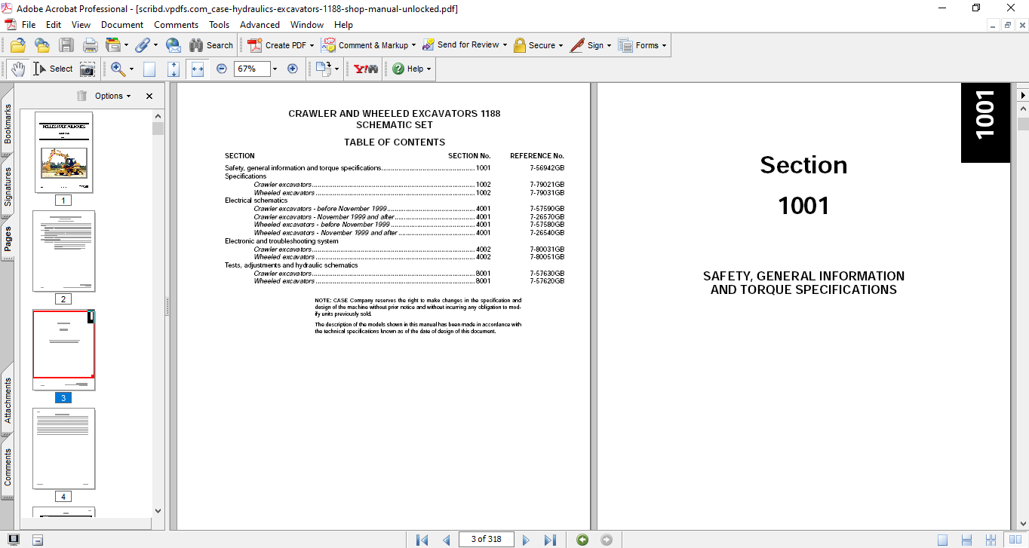The width and height of the screenshot is (1029, 548).
Task: Open the Options dropdown in Pages panel
Action: point(112,96)
